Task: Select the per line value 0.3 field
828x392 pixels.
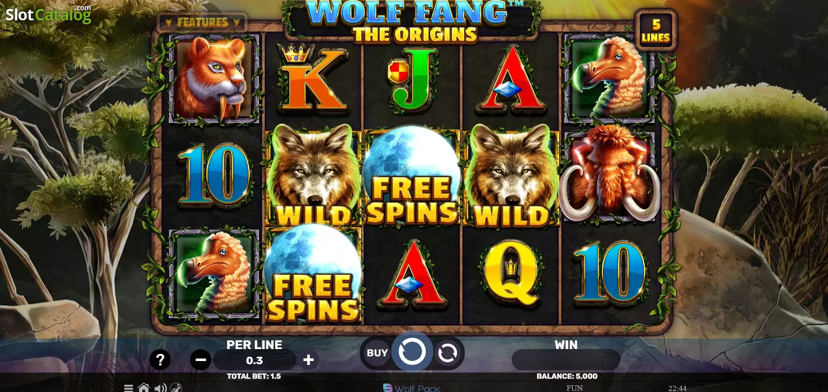Action: point(254,361)
